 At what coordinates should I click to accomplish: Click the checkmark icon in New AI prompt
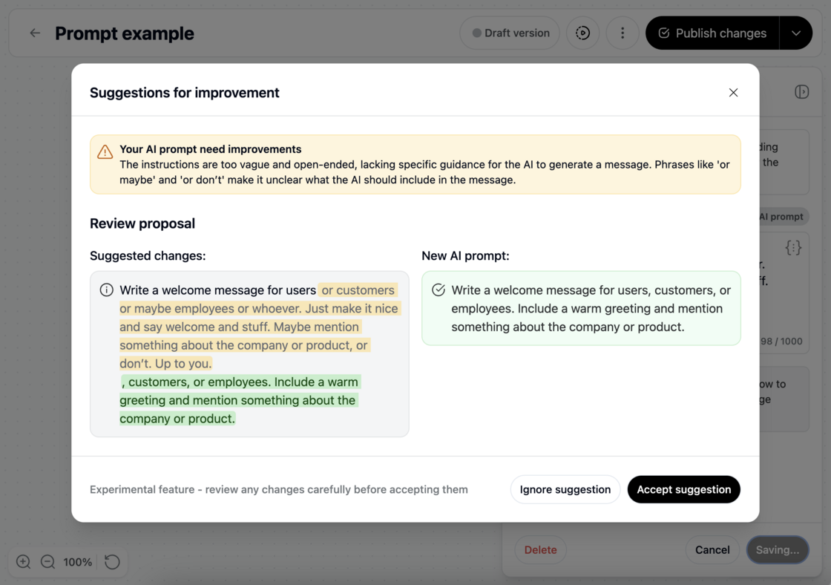(x=439, y=290)
